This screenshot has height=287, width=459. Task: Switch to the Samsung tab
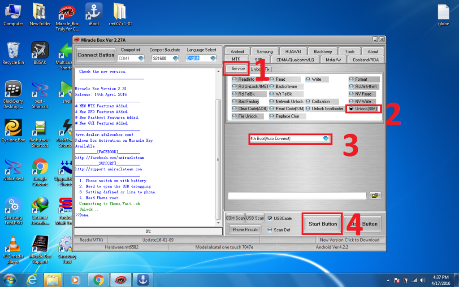265,51
